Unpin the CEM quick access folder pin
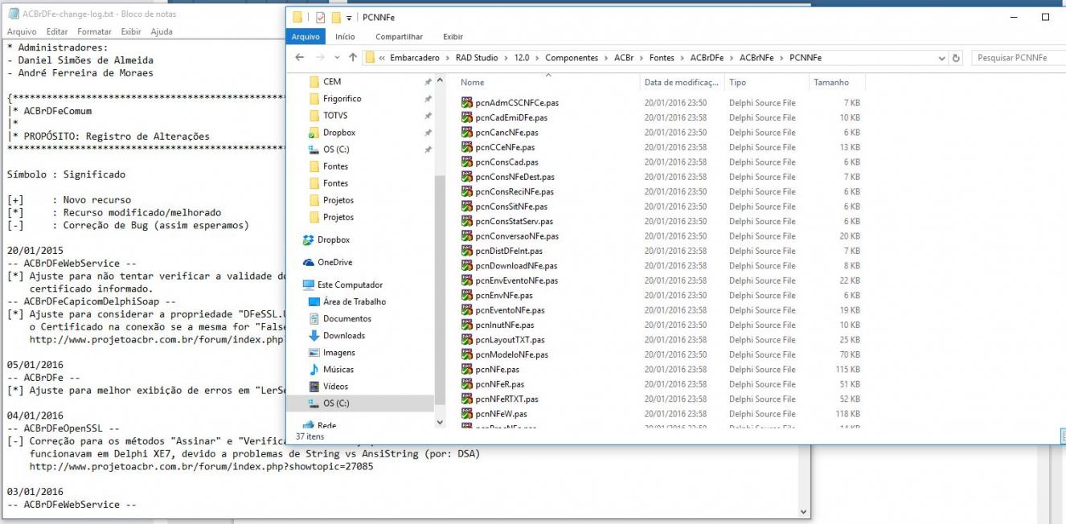This screenshot has width=1066, height=524. [x=428, y=82]
